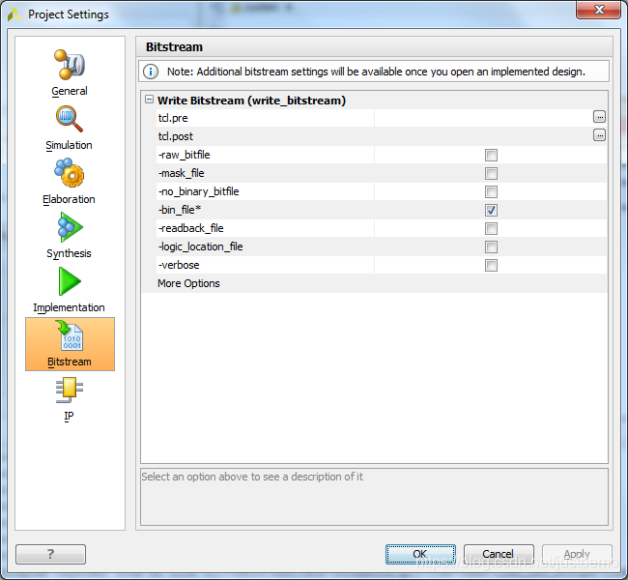The image size is (628, 580).
Task: Select the 'tcl.pre' row label
Action: pyautogui.click(x=173, y=118)
